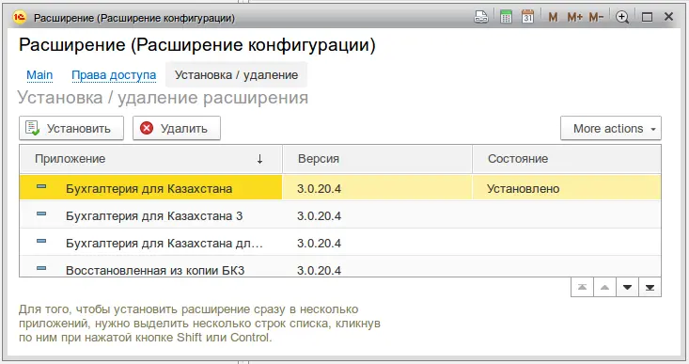Viewport: 689px width, 364px height.
Task: Jump to the last list row button
Action: click(650, 288)
